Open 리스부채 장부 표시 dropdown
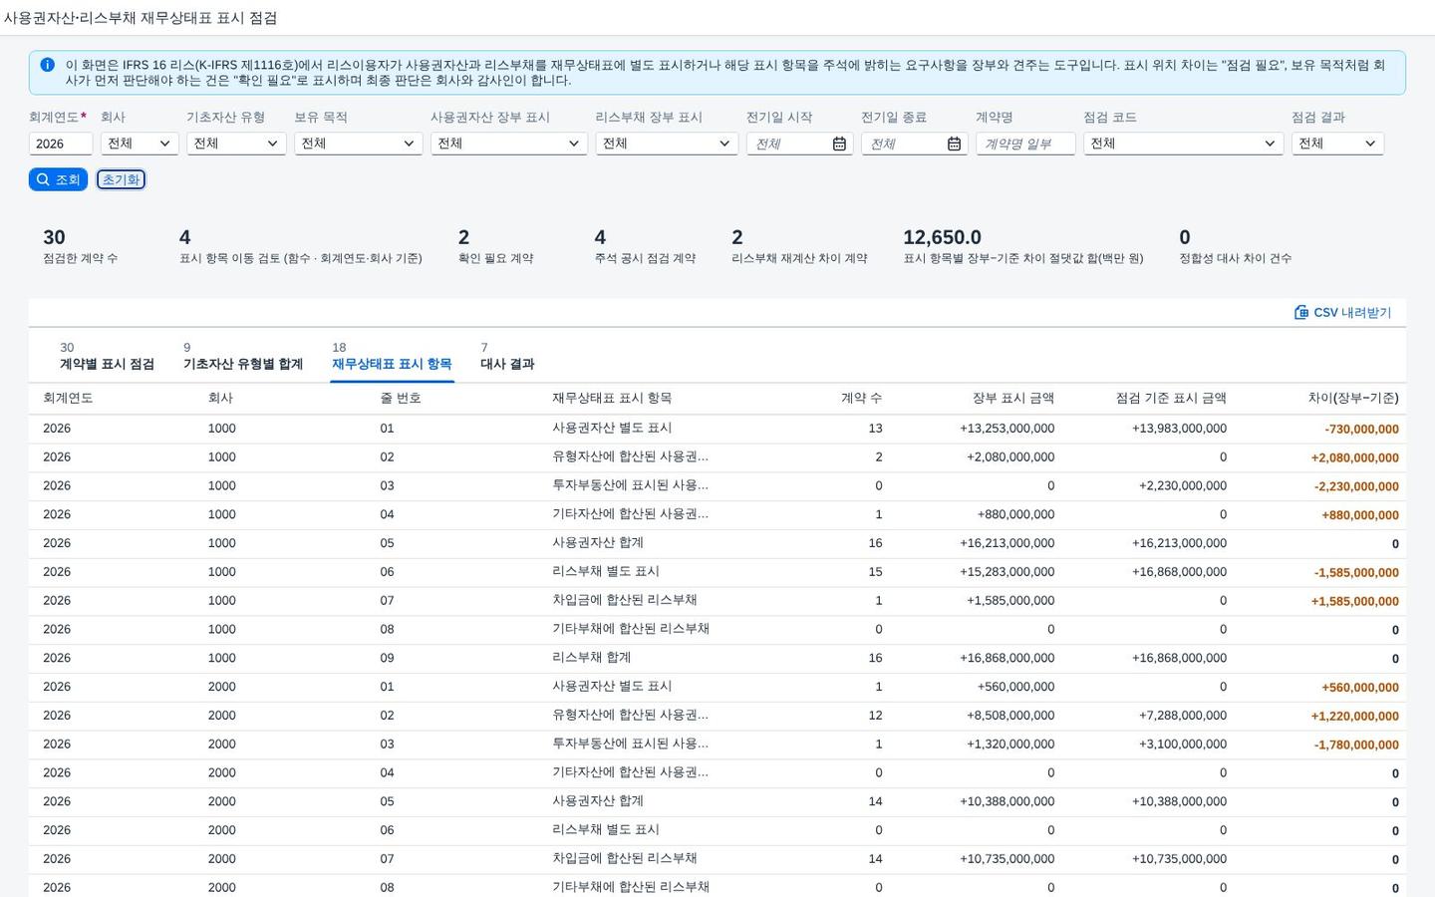1435x897 pixels. click(667, 144)
